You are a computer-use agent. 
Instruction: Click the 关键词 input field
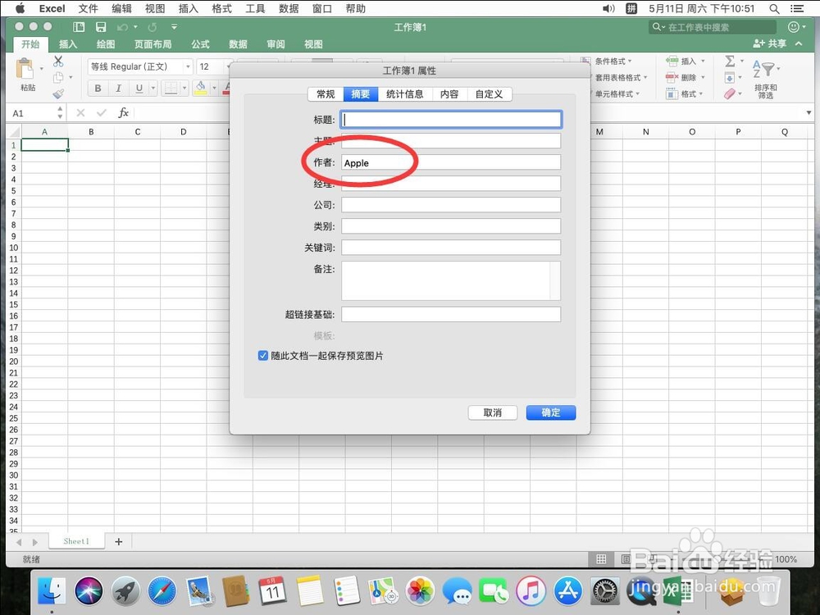click(451, 248)
